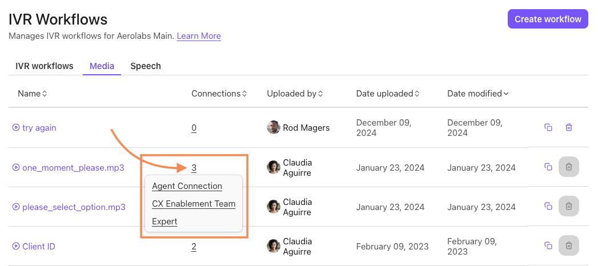Image resolution: width=598 pixels, height=266 pixels.
Task: Select CX Enablement Team connection
Action: tap(194, 204)
